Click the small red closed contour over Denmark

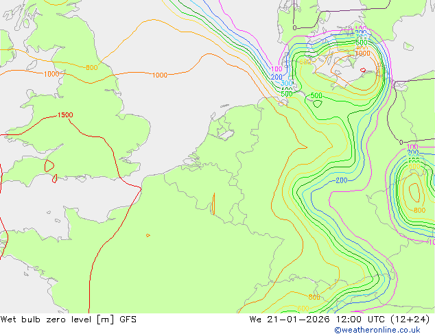click(x=363, y=70)
